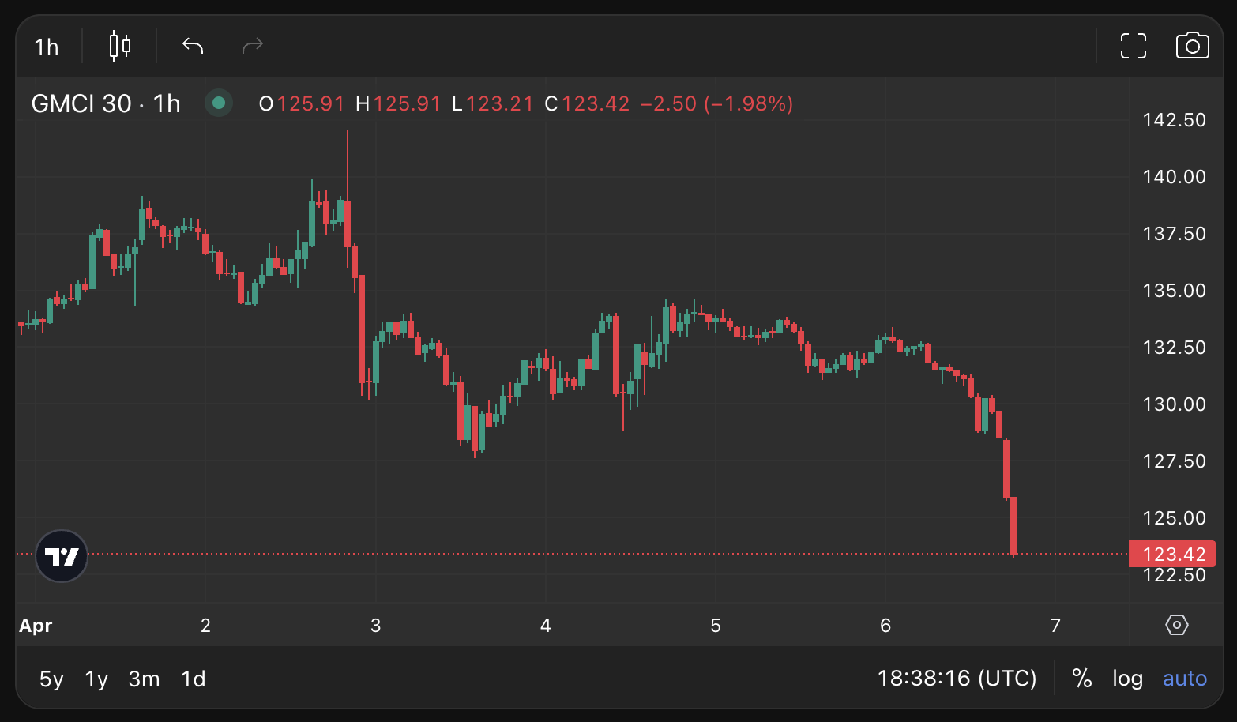
Task: Click the redo arrow icon
Action: pyautogui.click(x=252, y=46)
